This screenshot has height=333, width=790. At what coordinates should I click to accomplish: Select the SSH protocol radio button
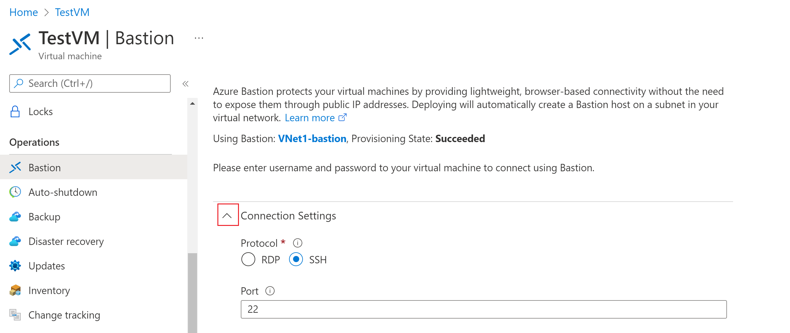click(296, 260)
